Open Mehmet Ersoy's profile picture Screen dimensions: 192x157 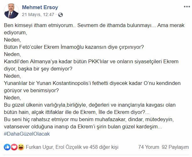tap(11, 11)
